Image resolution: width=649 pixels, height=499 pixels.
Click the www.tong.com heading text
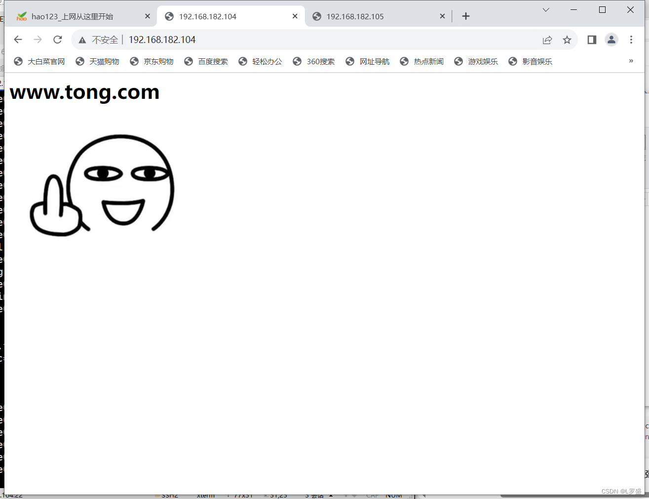[x=84, y=92]
